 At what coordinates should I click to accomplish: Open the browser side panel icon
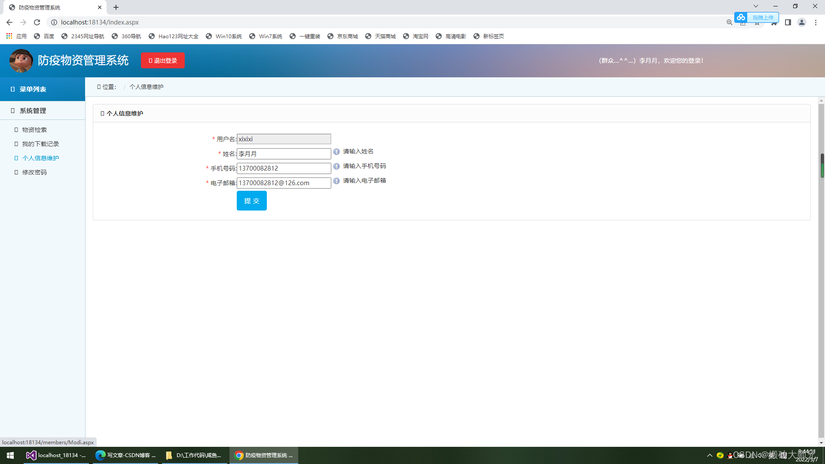[788, 22]
